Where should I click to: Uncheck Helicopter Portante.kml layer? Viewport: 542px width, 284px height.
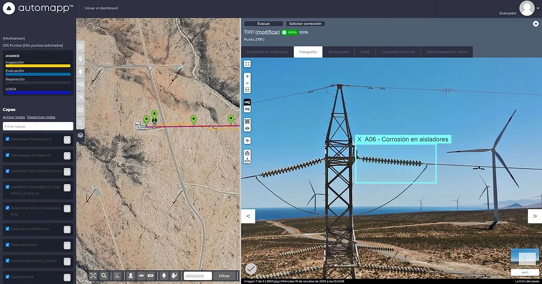7,139
